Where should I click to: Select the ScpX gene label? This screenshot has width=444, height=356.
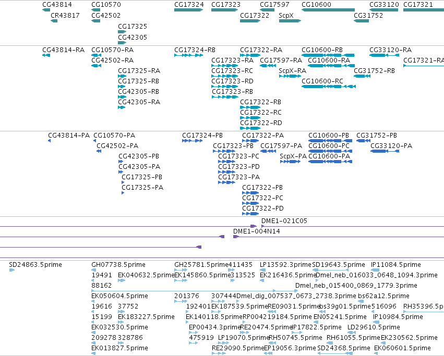click(286, 15)
